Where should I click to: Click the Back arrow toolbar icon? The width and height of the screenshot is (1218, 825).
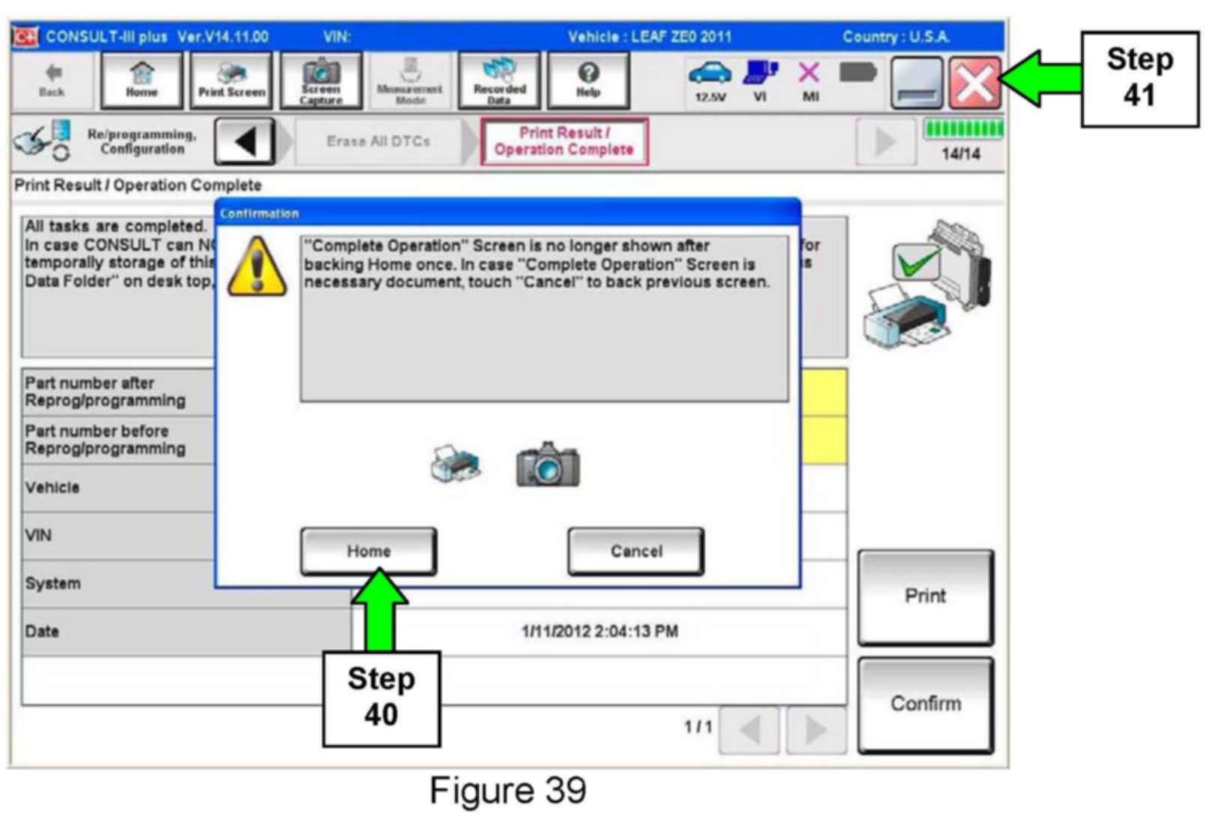tap(52, 80)
